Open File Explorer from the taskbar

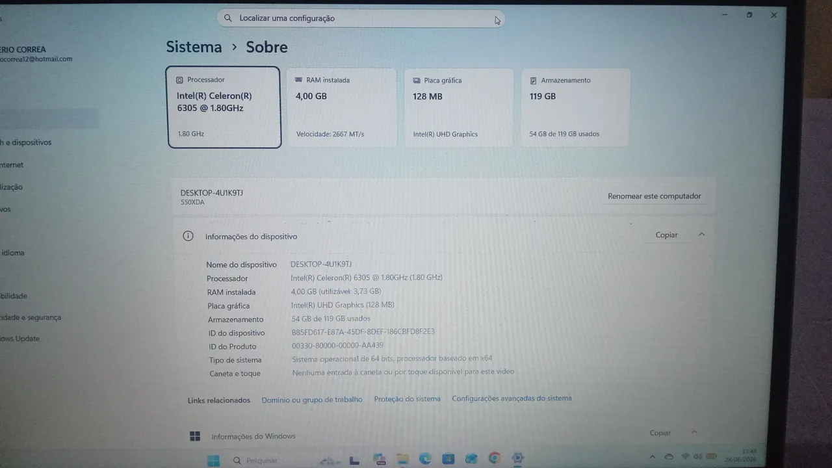(402, 459)
